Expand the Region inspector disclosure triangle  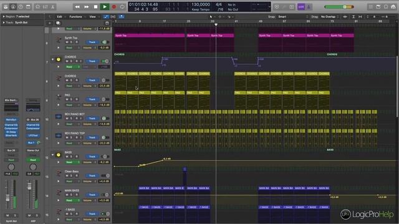pos(4,17)
